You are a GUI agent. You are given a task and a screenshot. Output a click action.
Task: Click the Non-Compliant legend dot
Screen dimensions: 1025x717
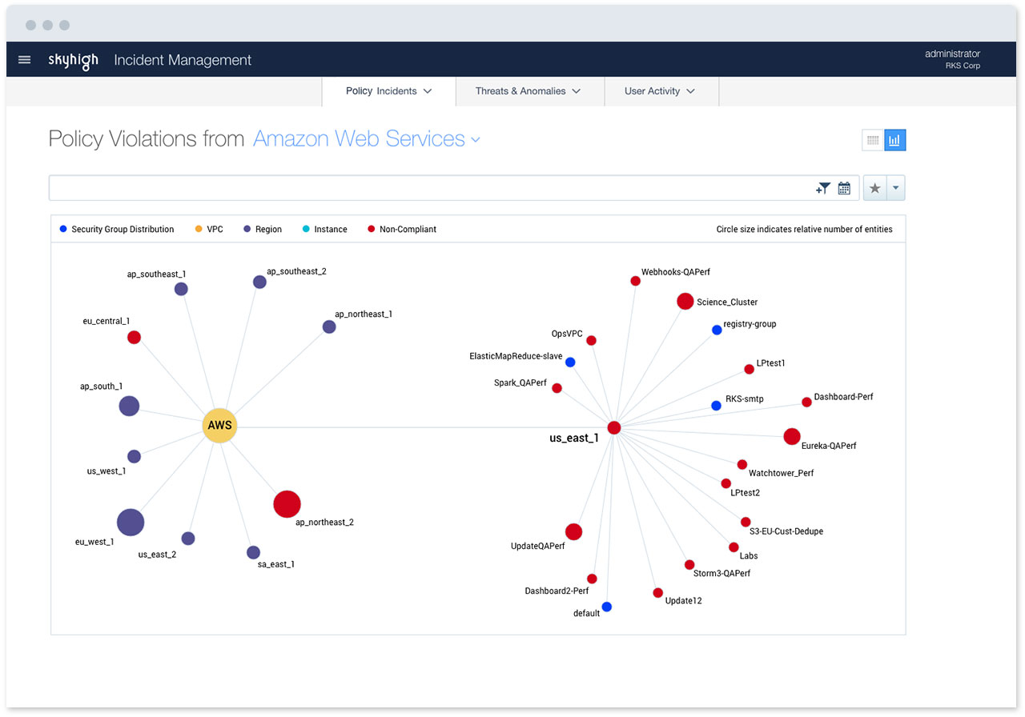pyautogui.click(x=371, y=229)
